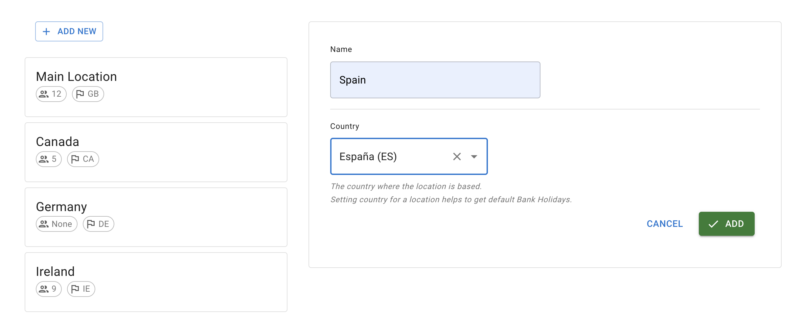
Task: Clear the selected España country value
Action: (x=457, y=157)
